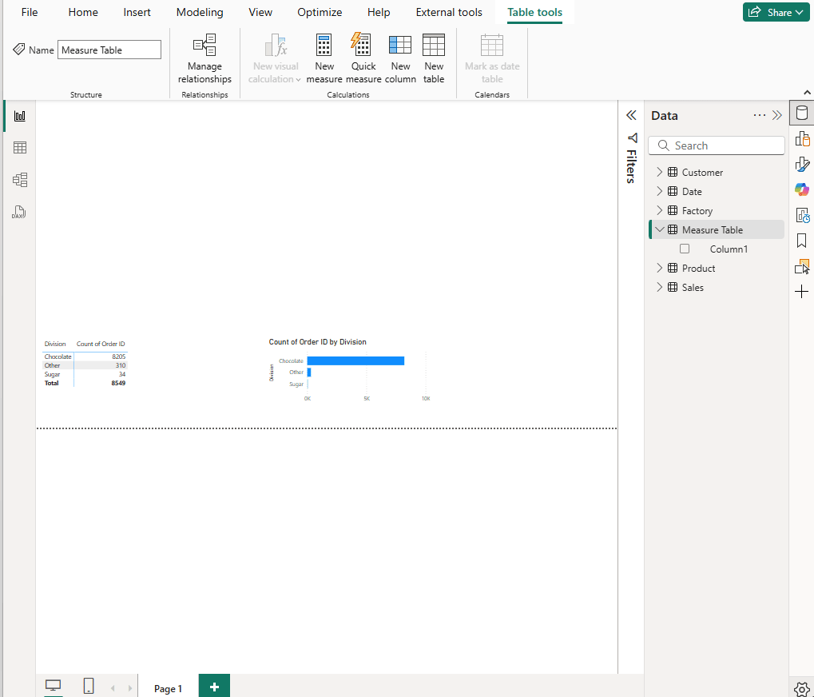The image size is (814, 697).
Task: Select the Chocolate row in table
Action: pyautogui.click(x=85, y=356)
